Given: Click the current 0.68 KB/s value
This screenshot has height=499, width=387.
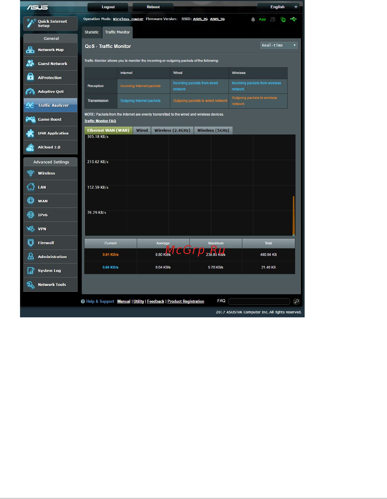Looking at the screenshot, I should pos(110,267).
